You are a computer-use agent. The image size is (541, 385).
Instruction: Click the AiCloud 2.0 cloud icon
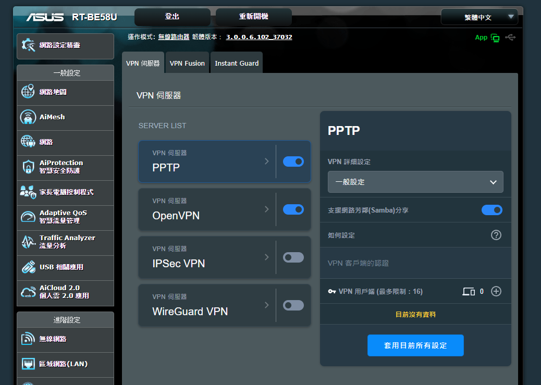[28, 292]
